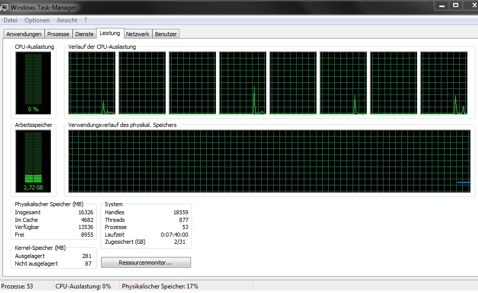Click status bar Prozesse: 53

(17, 286)
